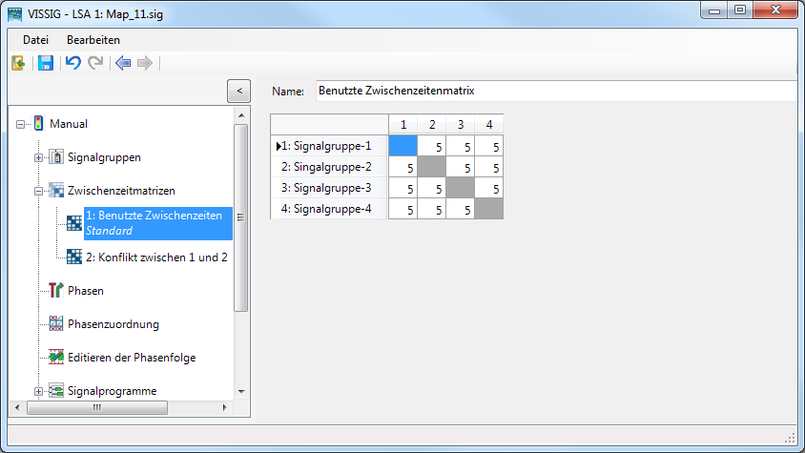Open the Datei menu
The image size is (805, 453).
click(x=35, y=40)
